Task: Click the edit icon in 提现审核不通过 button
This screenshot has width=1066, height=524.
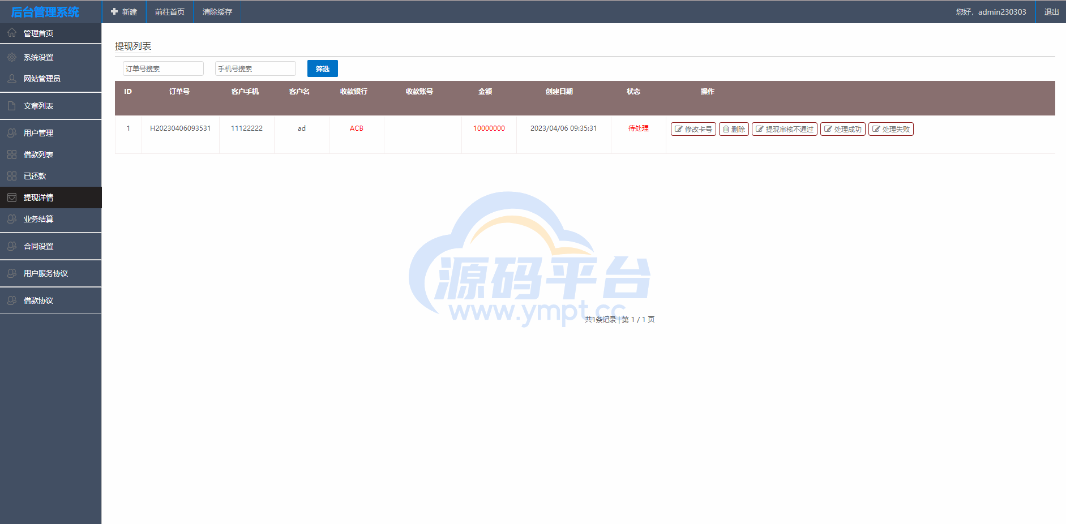Action: 760,129
